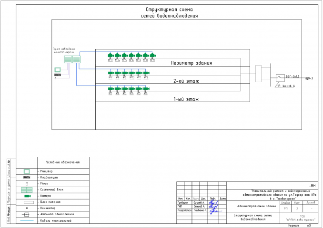The height and width of the screenshot is (228, 323).
Task: Select the 'Коннектор' legend entry text
Action: 48,208
